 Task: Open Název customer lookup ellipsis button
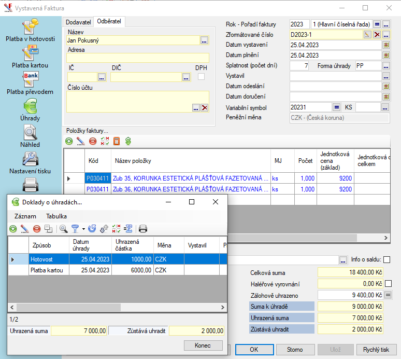204,40
